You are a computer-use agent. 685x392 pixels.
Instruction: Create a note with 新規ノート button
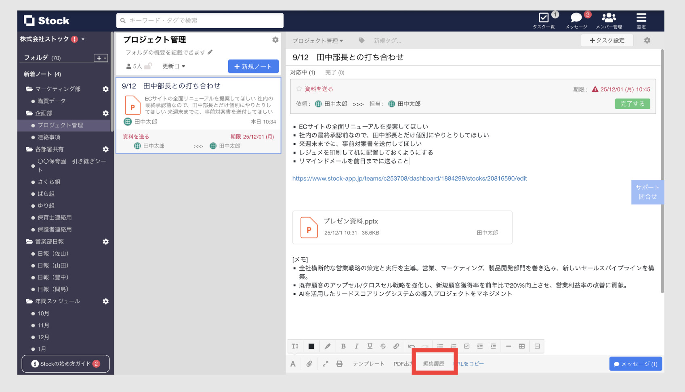point(253,66)
